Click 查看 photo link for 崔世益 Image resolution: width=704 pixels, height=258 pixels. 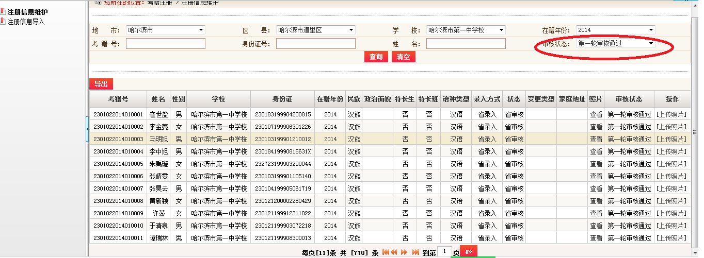tap(596, 114)
